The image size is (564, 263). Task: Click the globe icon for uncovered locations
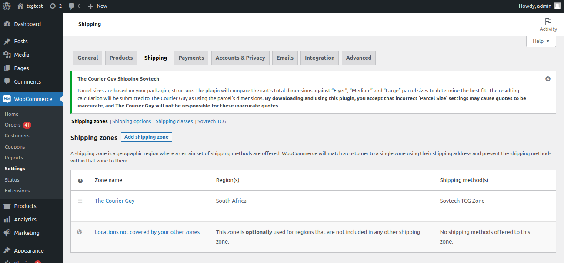pyautogui.click(x=80, y=232)
